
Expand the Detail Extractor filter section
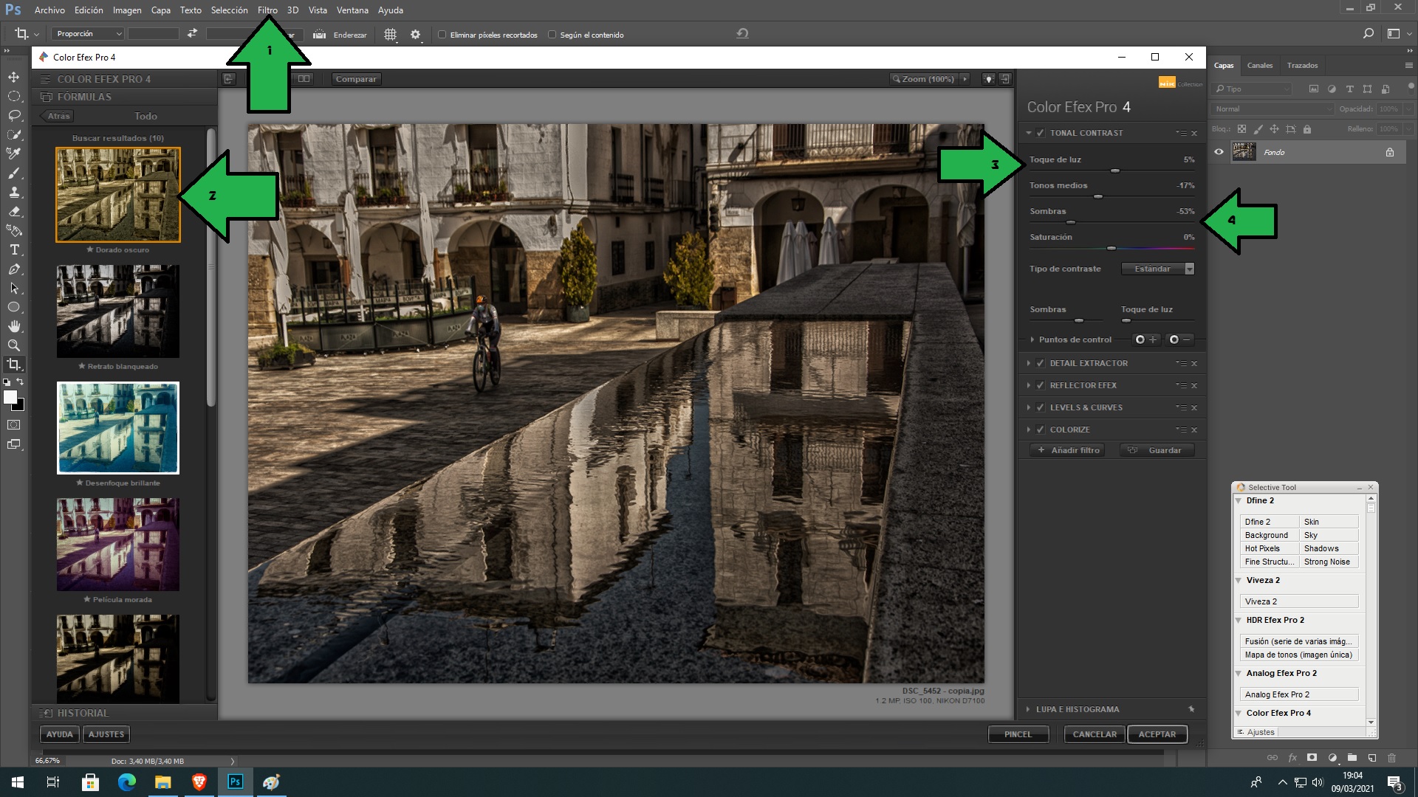(x=1028, y=363)
